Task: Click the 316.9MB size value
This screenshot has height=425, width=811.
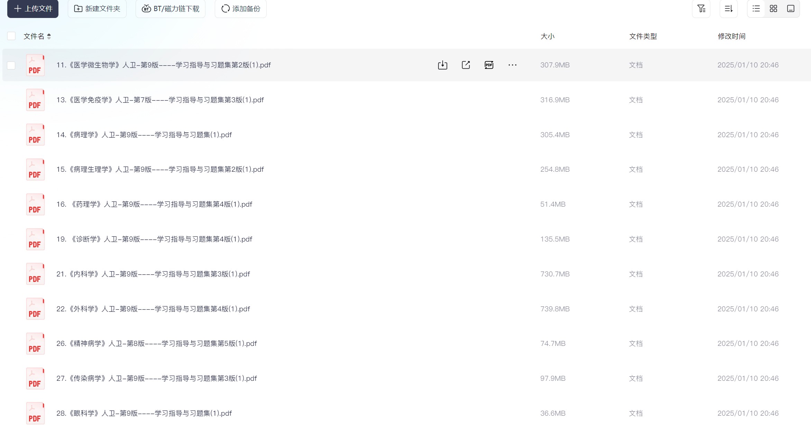Action: (x=555, y=100)
